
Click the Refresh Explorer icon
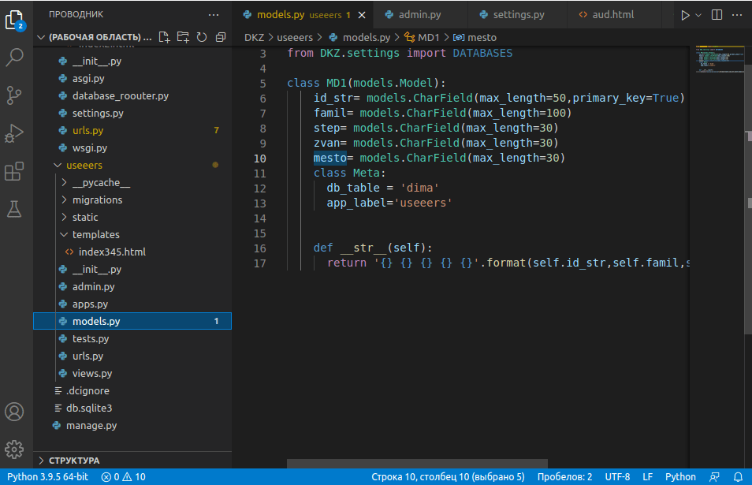coord(202,37)
